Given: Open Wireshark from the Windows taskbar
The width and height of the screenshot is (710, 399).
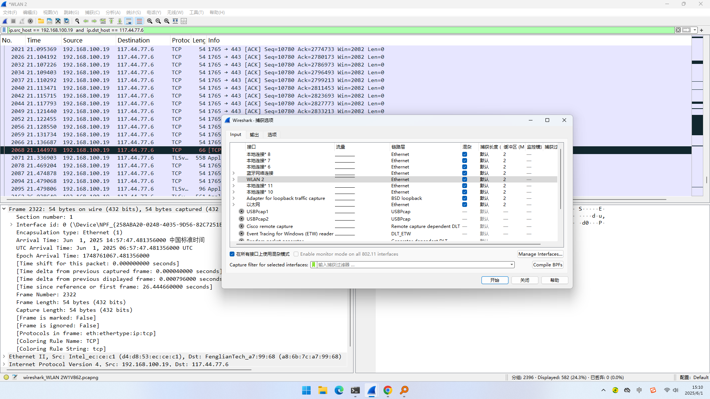Looking at the screenshot, I should coord(371,390).
